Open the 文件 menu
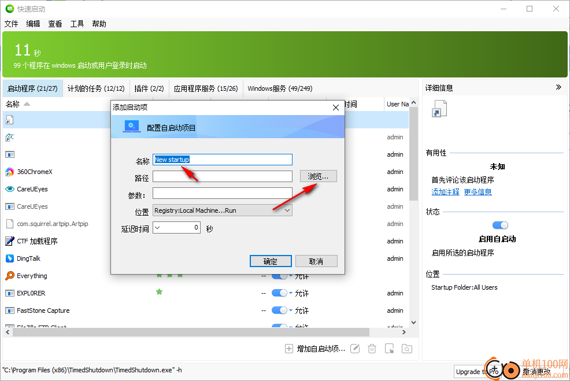This screenshot has width=570, height=381. point(11,24)
